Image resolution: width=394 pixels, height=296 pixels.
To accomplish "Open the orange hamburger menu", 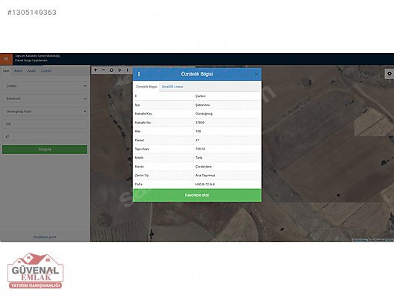I will 6,59.
